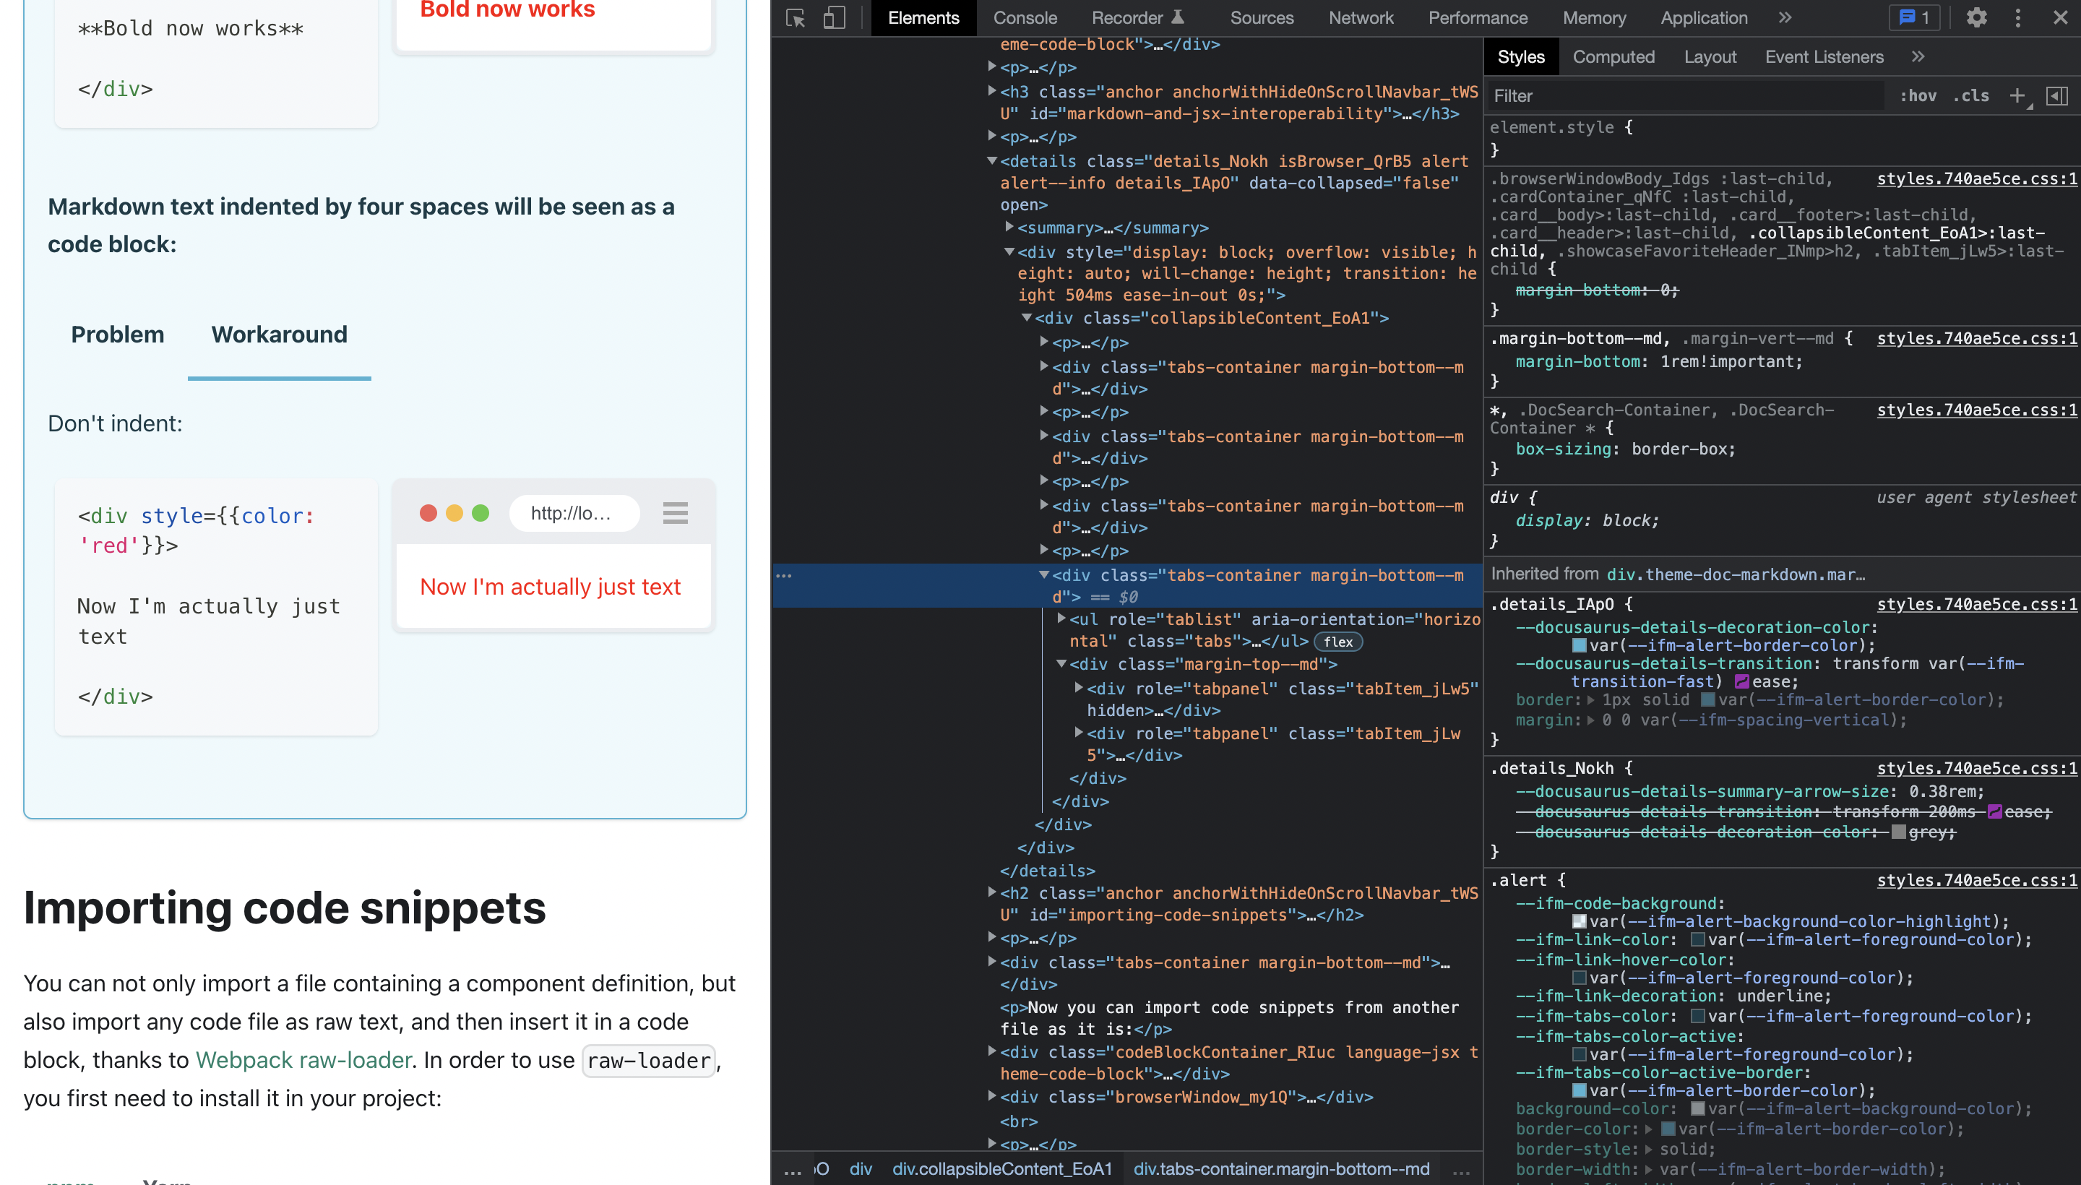Open the ease timing function swatch in .details_IApO

(1741, 682)
